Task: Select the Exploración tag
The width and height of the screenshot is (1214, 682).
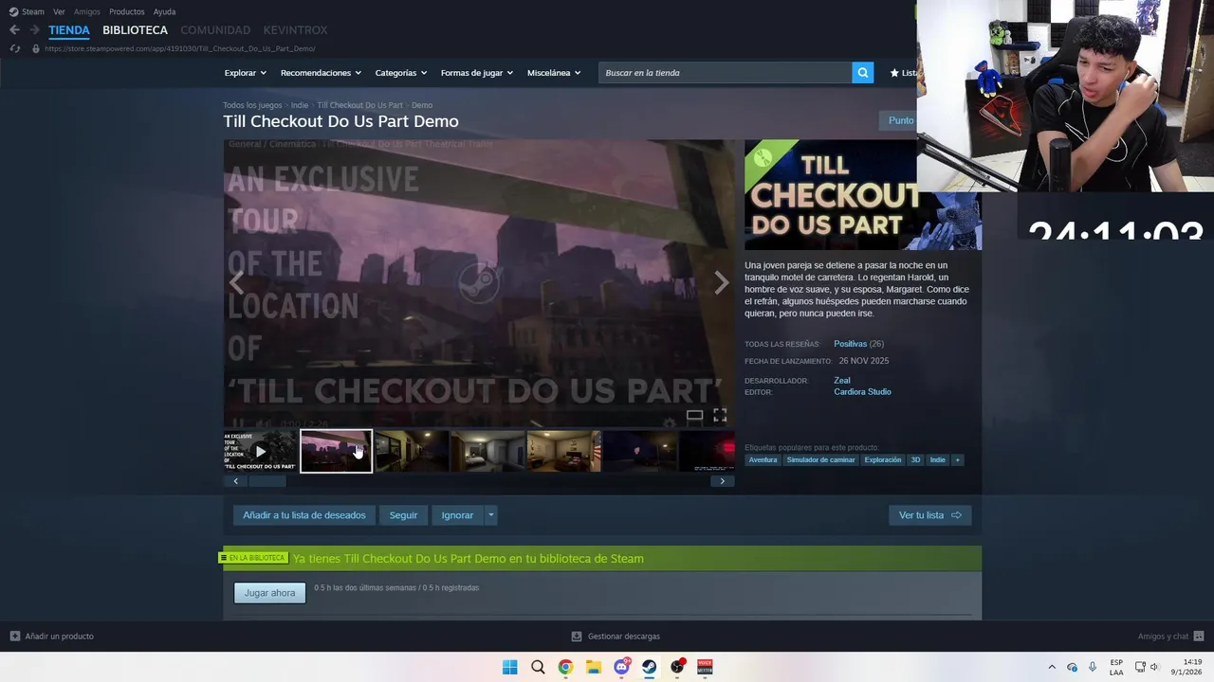Action: pyautogui.click(x=883, y=460)
